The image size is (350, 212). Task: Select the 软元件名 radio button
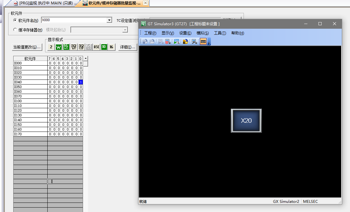15,20
